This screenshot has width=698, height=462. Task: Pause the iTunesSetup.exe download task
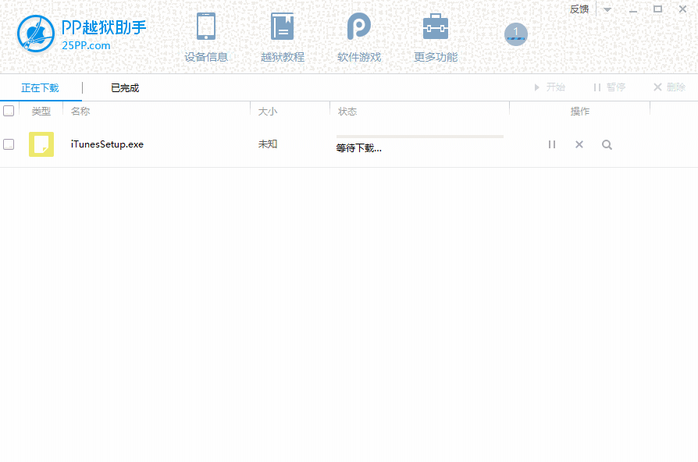[552, 144]
